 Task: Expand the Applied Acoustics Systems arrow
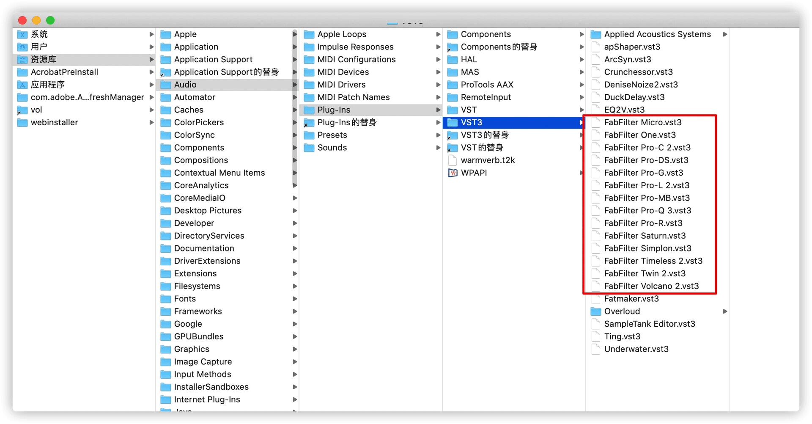coord(725,34)
